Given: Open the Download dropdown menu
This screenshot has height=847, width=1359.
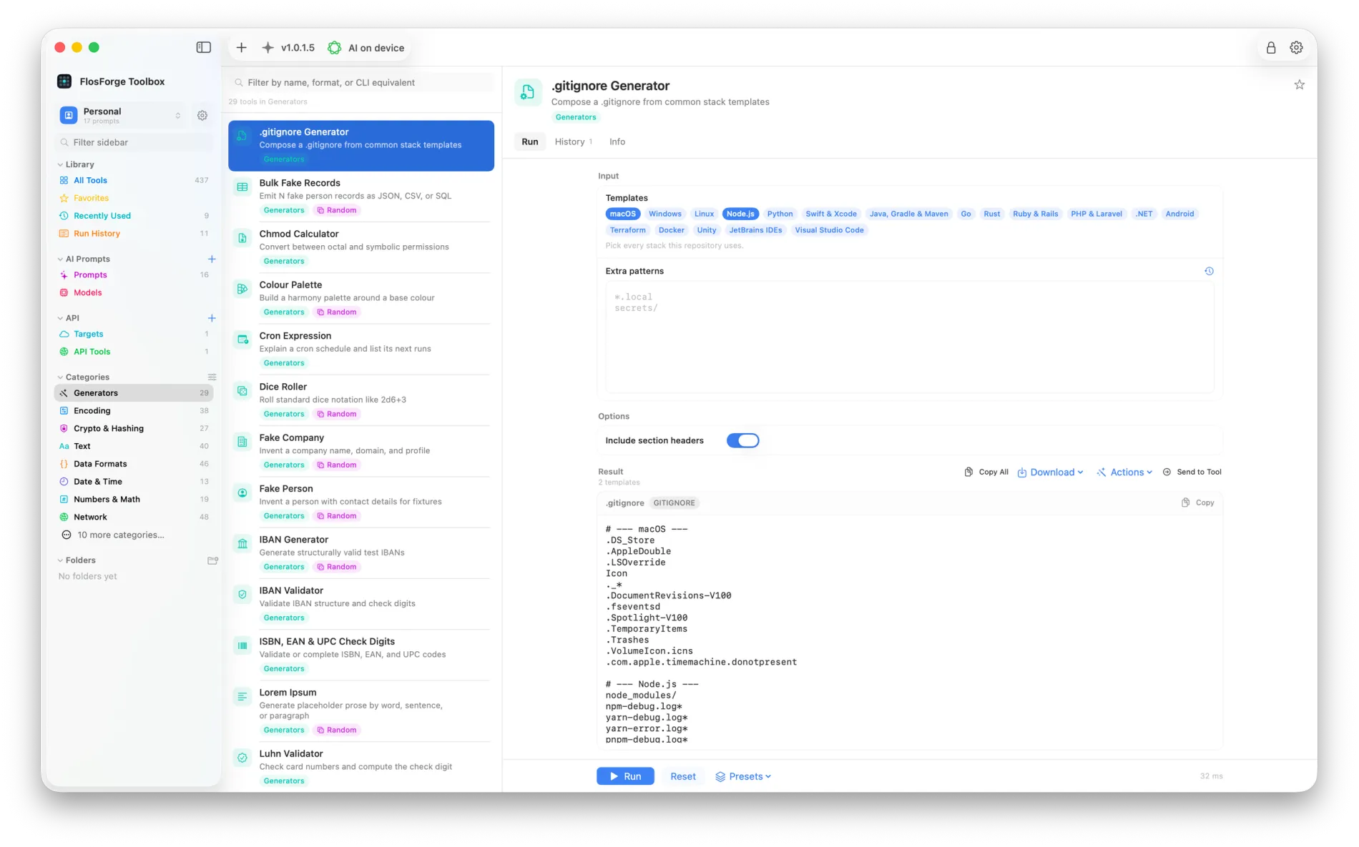Looking at the screenshot, I should pos(1050,472).
